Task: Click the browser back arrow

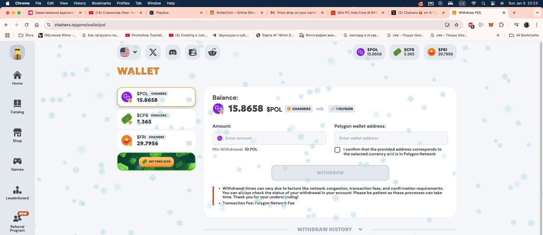Action: point(6,25)
